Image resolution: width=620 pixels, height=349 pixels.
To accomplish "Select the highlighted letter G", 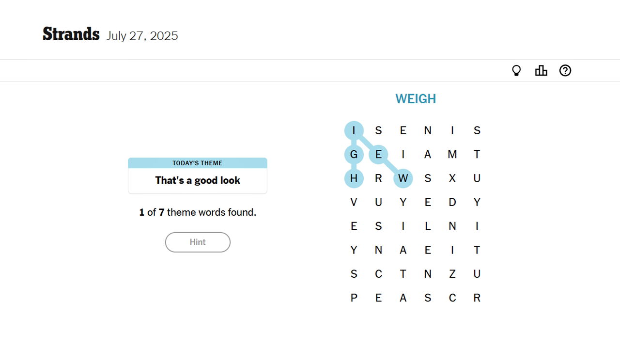I will (x=354, y=155).
